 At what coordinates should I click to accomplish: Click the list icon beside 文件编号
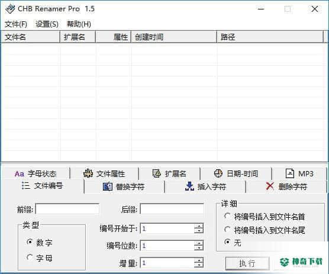pyautogui.click(x=25, y=185)
